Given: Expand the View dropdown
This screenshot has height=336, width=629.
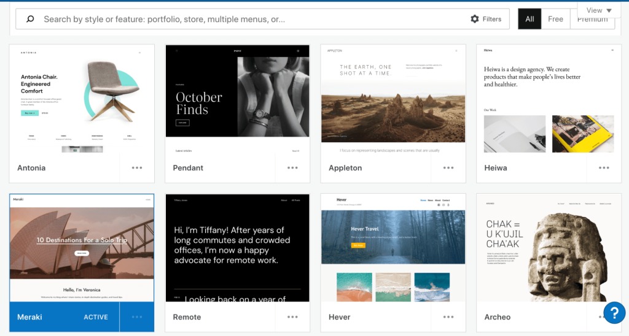Looking at the screenshot, I should [599, 10].
